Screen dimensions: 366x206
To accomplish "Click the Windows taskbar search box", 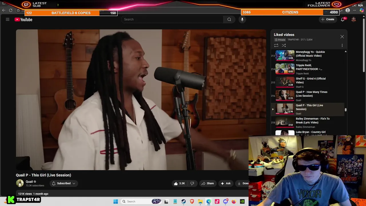I will [x=141, y=201].
